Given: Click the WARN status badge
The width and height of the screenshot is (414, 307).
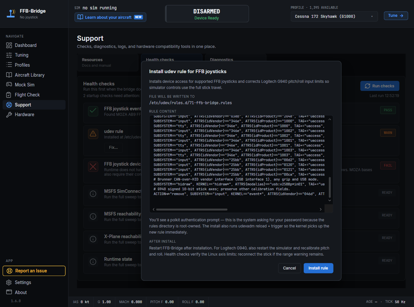Looking at the screenshot, I should [388, 133].
